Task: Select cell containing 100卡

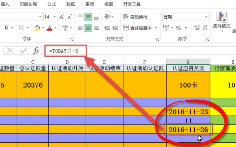Action: pos(188,85)
